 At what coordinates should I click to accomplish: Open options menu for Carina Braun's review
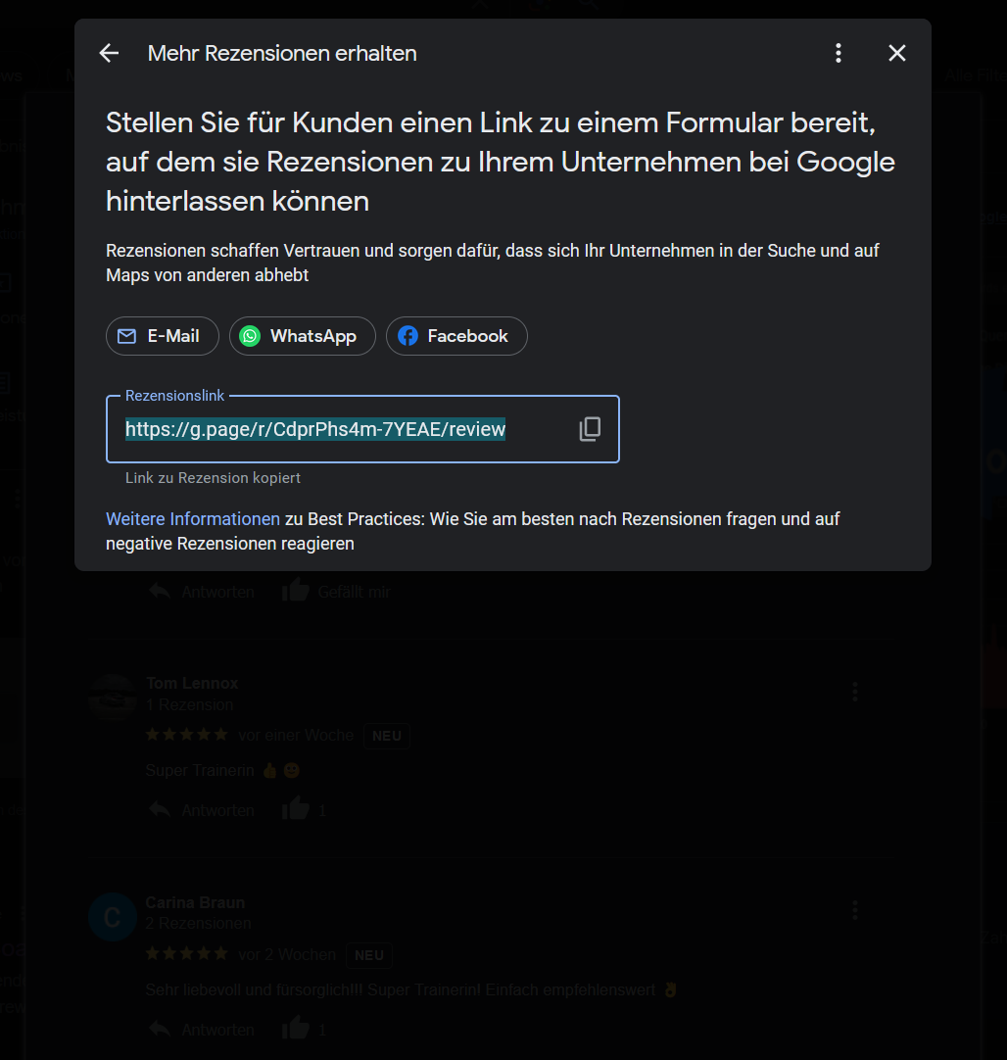click(x=855, y=910)
